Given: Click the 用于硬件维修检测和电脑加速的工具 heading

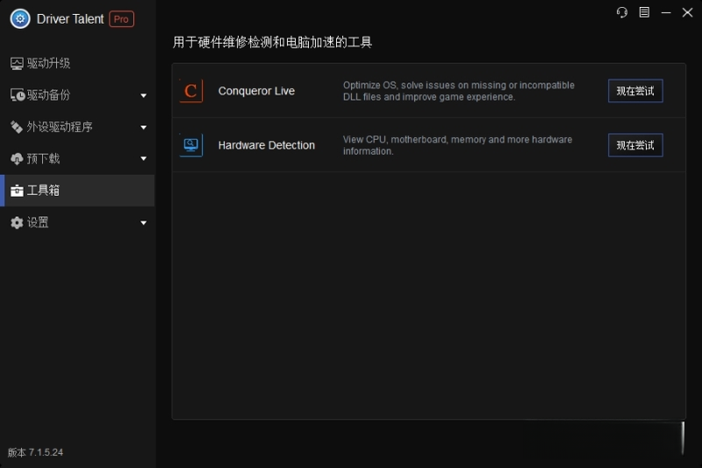Looking at the screenshot, I should 272,42.
